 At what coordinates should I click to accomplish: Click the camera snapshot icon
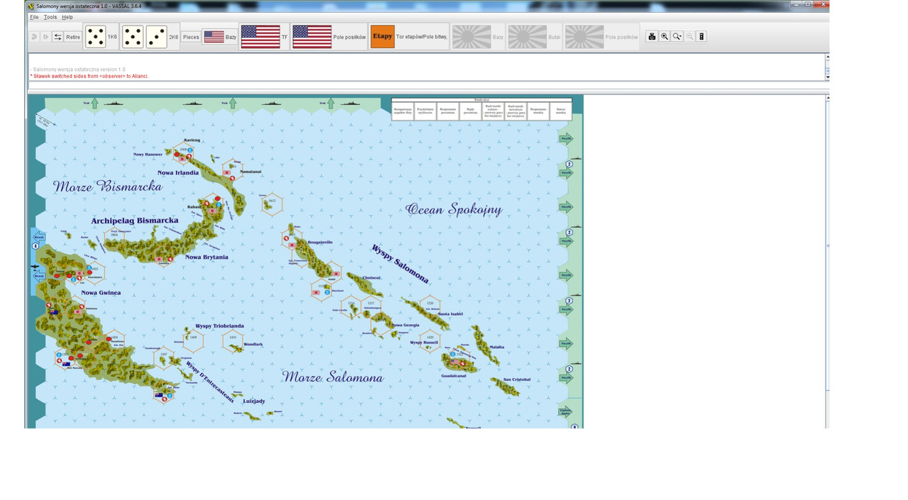652,36
